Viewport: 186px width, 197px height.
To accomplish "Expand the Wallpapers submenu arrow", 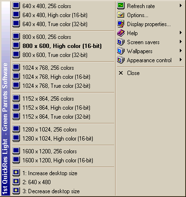I will tap(181, 51).
